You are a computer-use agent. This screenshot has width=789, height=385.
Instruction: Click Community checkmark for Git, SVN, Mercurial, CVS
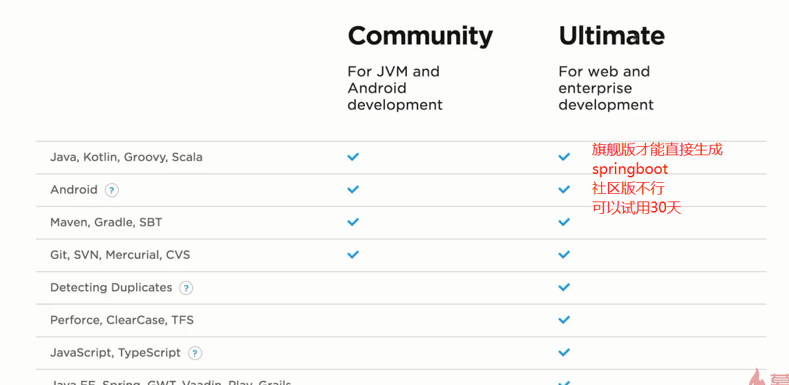pos(353,255)
